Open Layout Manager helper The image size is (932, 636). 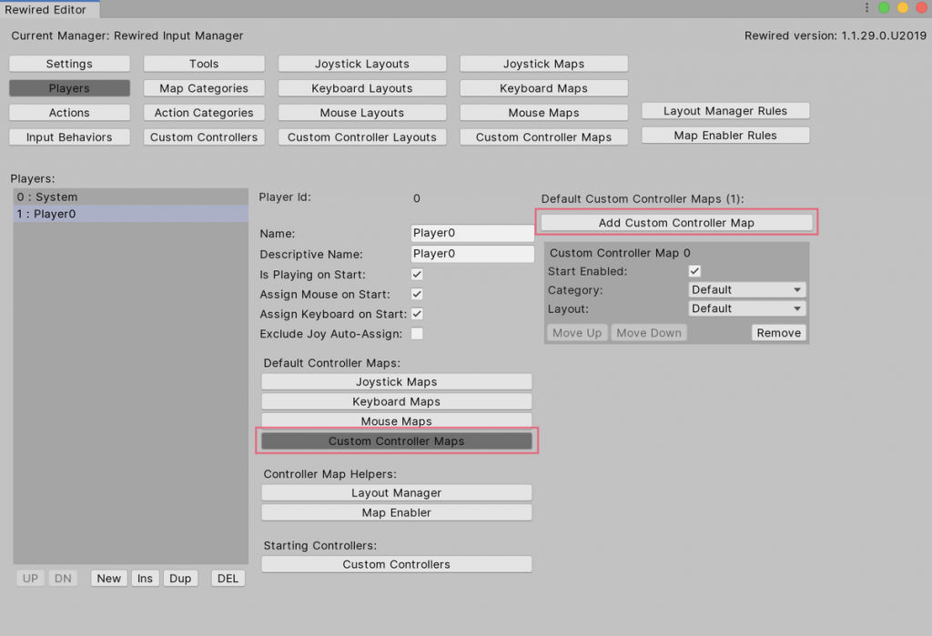pos(397,493)
